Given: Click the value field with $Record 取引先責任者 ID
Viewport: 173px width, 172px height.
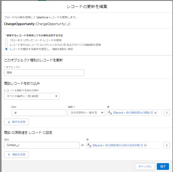Looking at the screenshot, I should pyautogui.click(x=124, y=145).
